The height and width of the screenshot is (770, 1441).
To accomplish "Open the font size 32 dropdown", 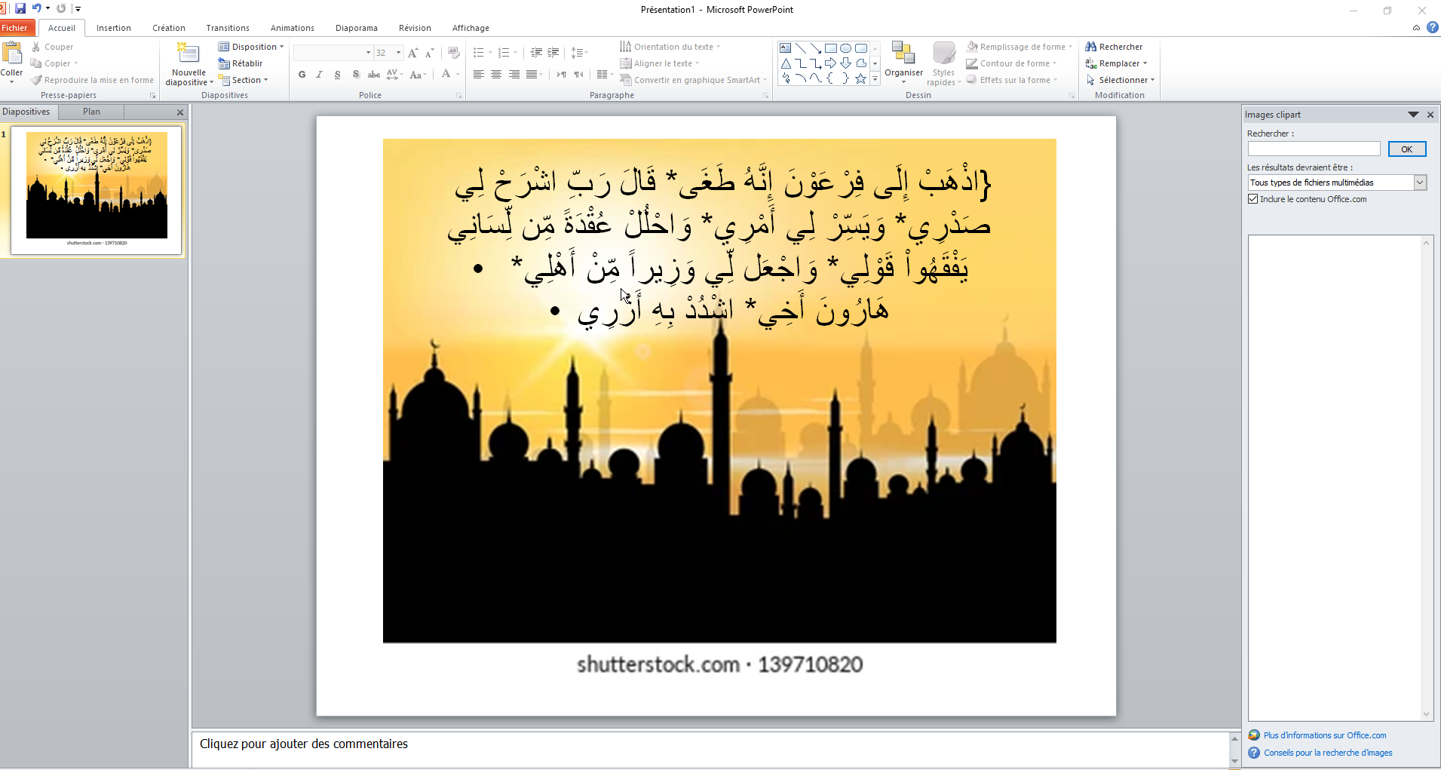I will tap(398, 53).
